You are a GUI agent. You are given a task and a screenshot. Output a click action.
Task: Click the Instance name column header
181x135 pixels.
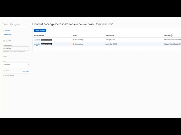click(x=39, y=36)
